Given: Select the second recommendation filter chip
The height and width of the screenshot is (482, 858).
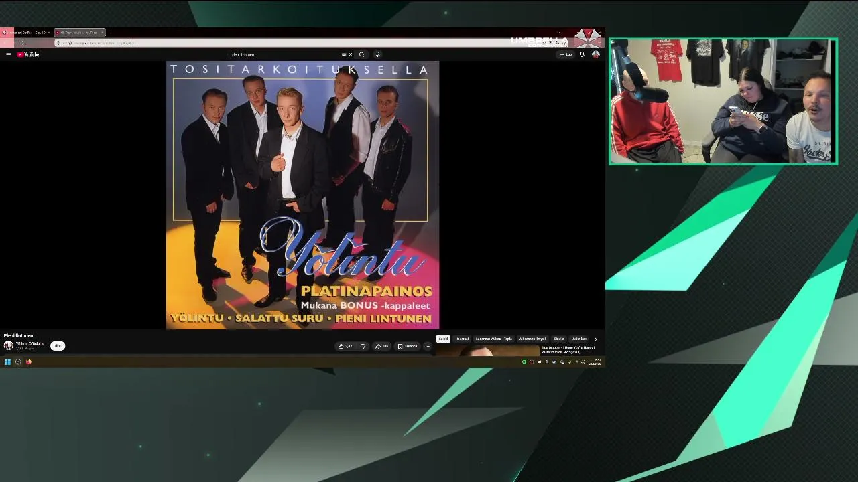Looking at the screenshot, I should click(x=462, y=339).
